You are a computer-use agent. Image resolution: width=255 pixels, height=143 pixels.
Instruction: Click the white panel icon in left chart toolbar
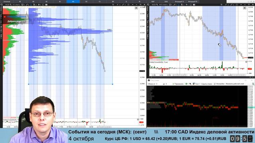pos(46,4)
